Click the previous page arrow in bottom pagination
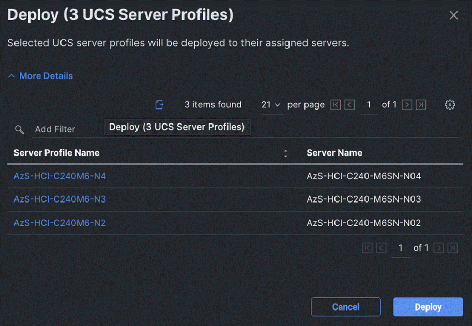Screen dimensions: 472x326 pyautogui.click(x=381, y=248)
